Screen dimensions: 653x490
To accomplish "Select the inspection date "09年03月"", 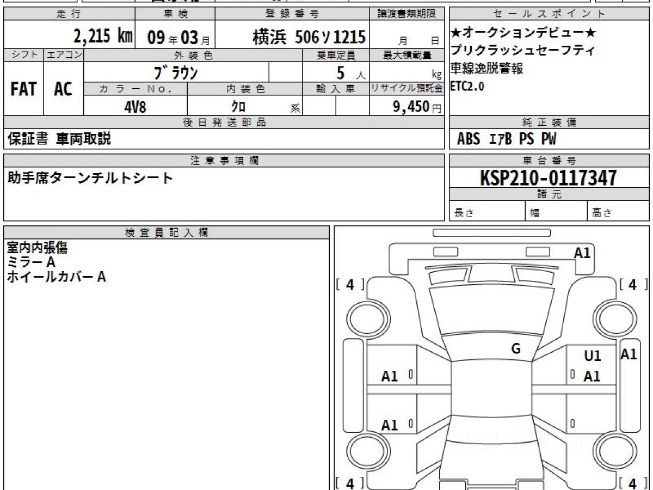I will tap(178, 37).
